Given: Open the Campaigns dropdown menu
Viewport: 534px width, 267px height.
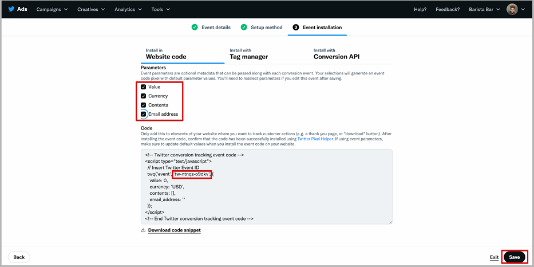Looking at the screenshot, I should click(52, 9).
